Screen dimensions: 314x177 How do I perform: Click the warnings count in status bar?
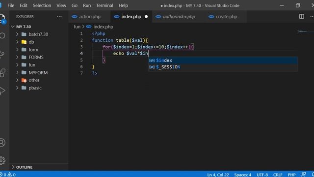pos(11,175)
